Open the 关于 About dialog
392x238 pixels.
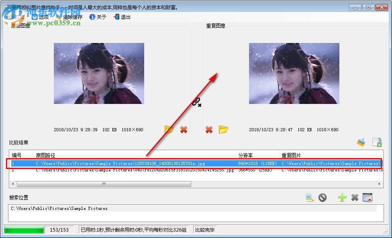pyautogui.click(x=98, y=17)
